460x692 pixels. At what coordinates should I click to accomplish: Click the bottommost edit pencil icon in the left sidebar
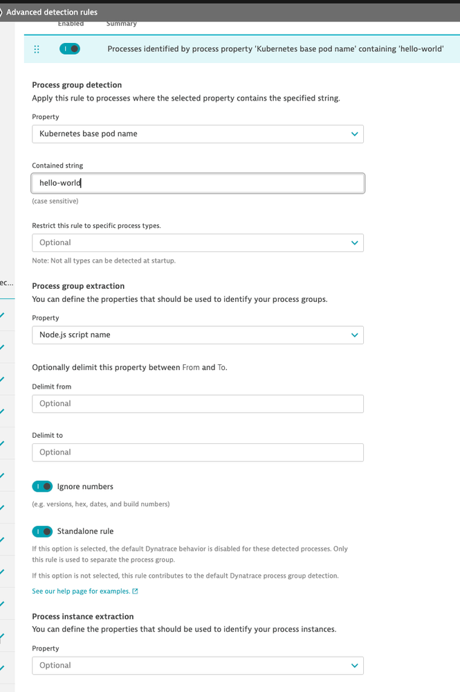2,668
